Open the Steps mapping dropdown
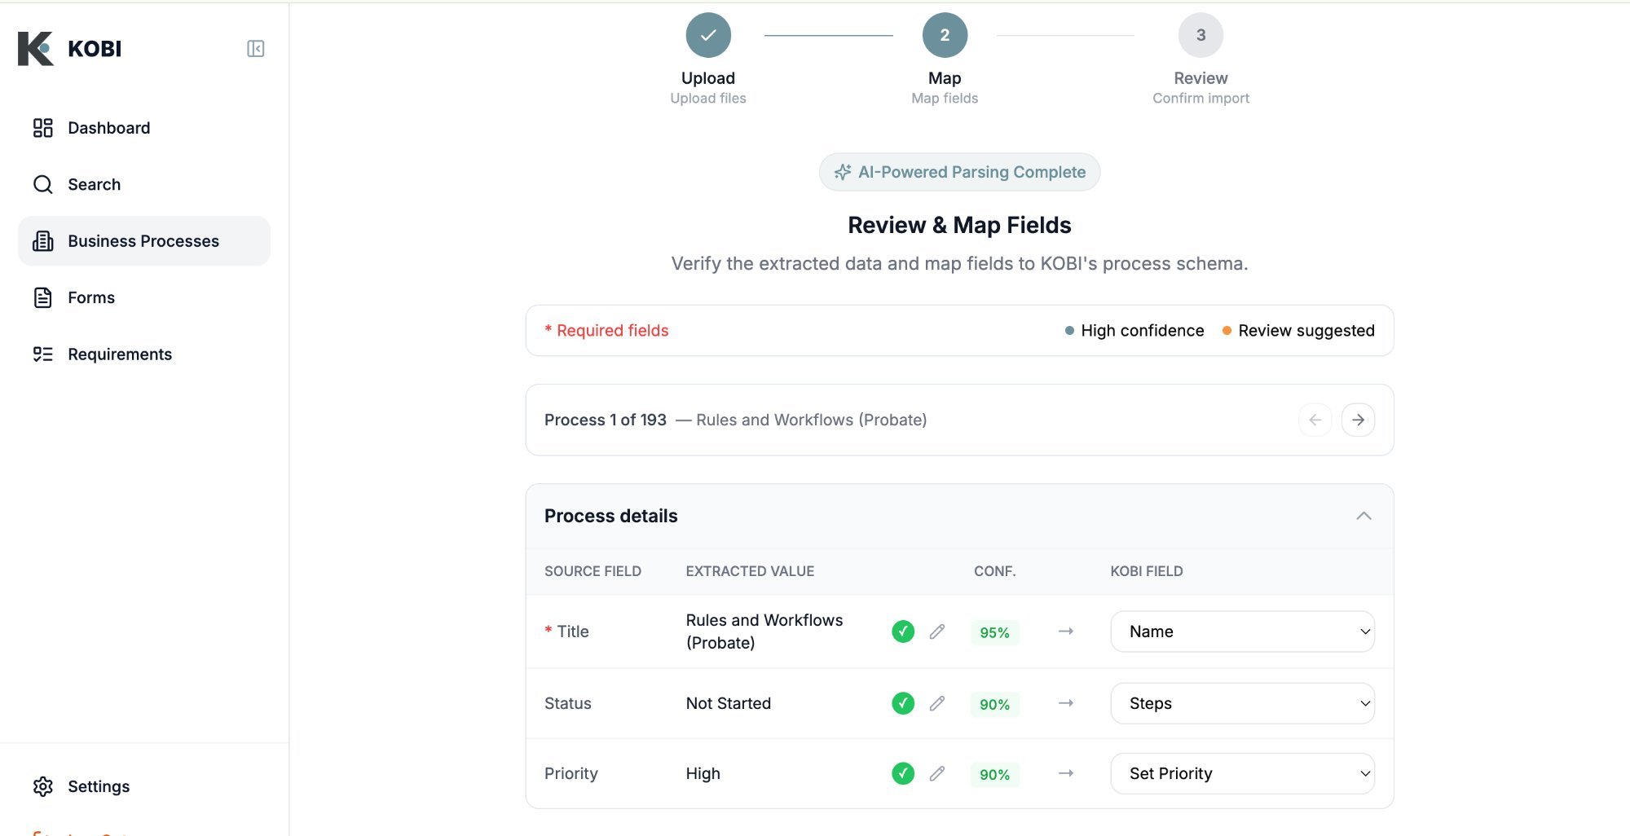Screen dimensions: 1630x836 click(x=1241, y=703)
